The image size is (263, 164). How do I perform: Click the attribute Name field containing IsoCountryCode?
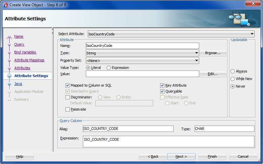coord(142,46)
